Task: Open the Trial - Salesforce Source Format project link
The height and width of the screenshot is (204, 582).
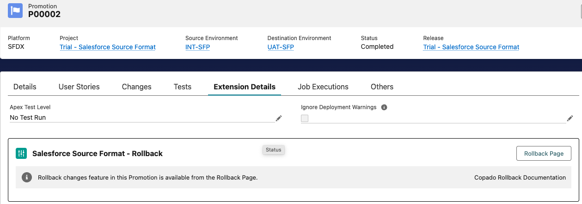Action: (108, 47)
